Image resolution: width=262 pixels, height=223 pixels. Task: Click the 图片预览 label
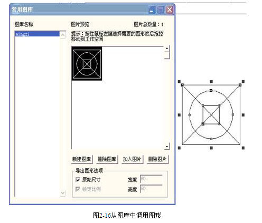tap(80, 24)
